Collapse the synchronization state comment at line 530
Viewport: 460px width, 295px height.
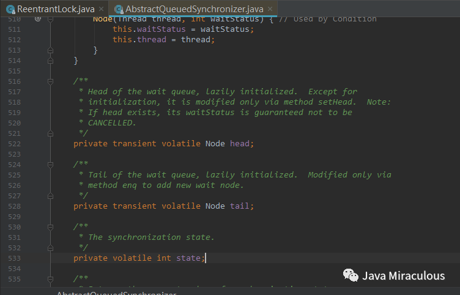tap(50, 227)
